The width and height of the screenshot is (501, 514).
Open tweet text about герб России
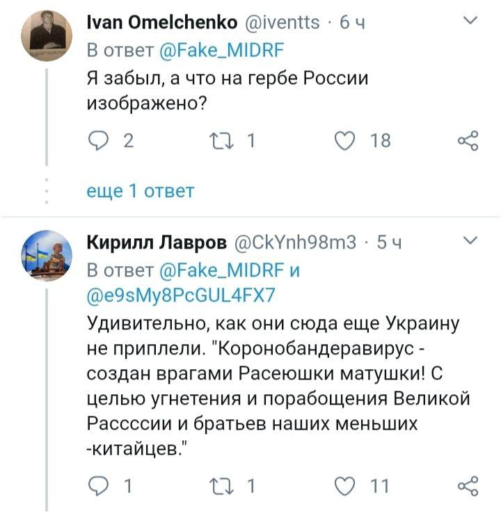[x=226, y=91]
